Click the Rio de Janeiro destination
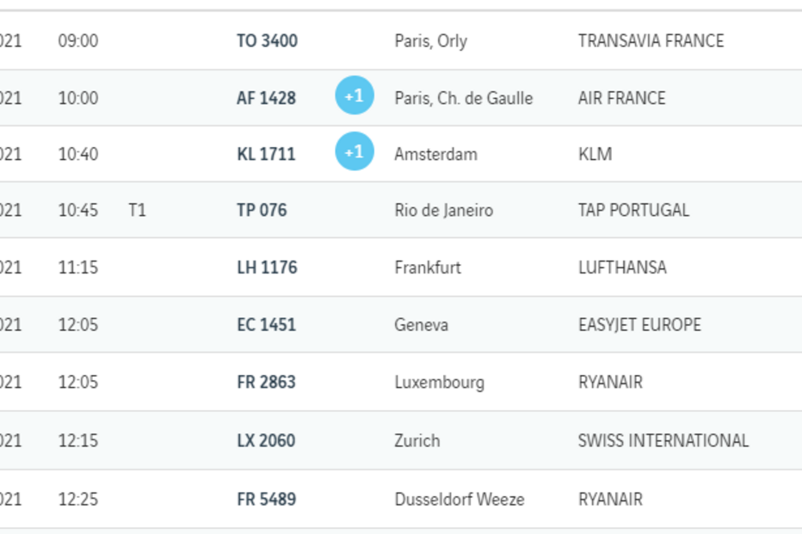This screenshot has width=802, height=534. click(443, 210)
